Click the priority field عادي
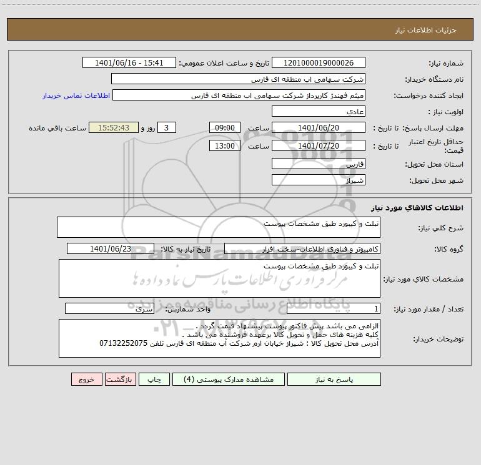Viewport: 481px width, 465px height. (x=319, y=111)
